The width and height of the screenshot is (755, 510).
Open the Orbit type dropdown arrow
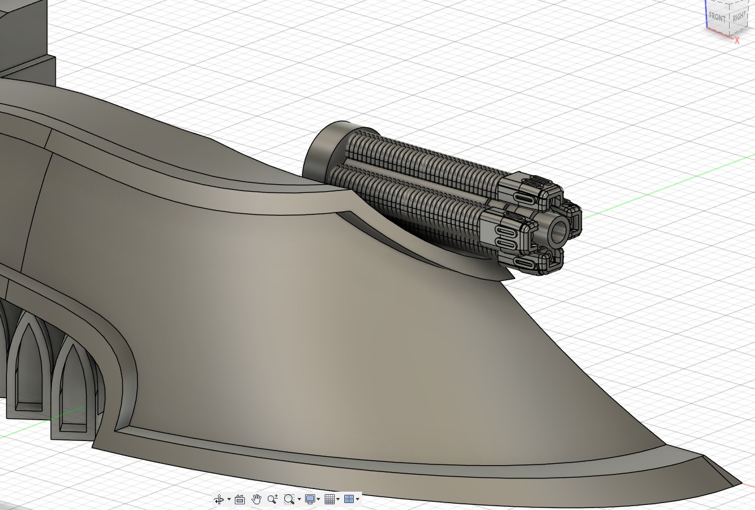228,499
